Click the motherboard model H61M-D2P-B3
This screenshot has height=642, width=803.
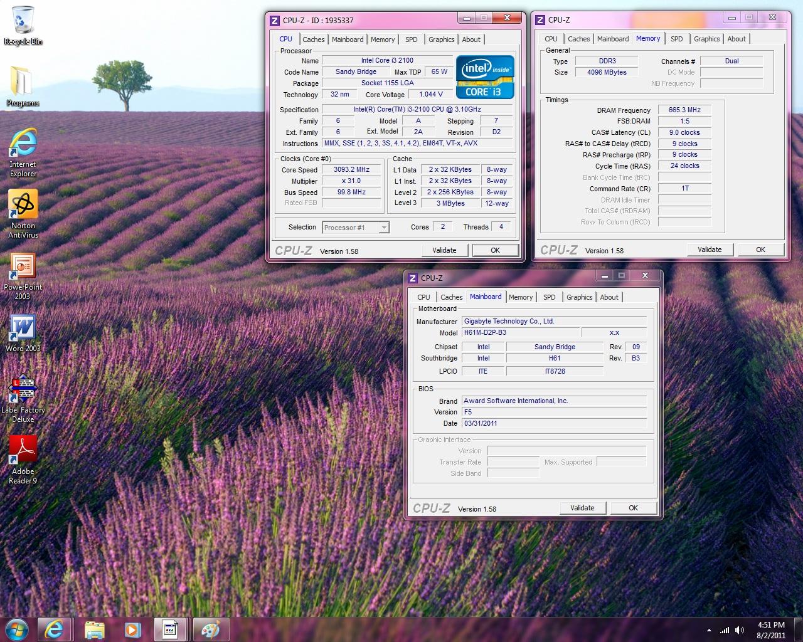click(x=520, y=333)
